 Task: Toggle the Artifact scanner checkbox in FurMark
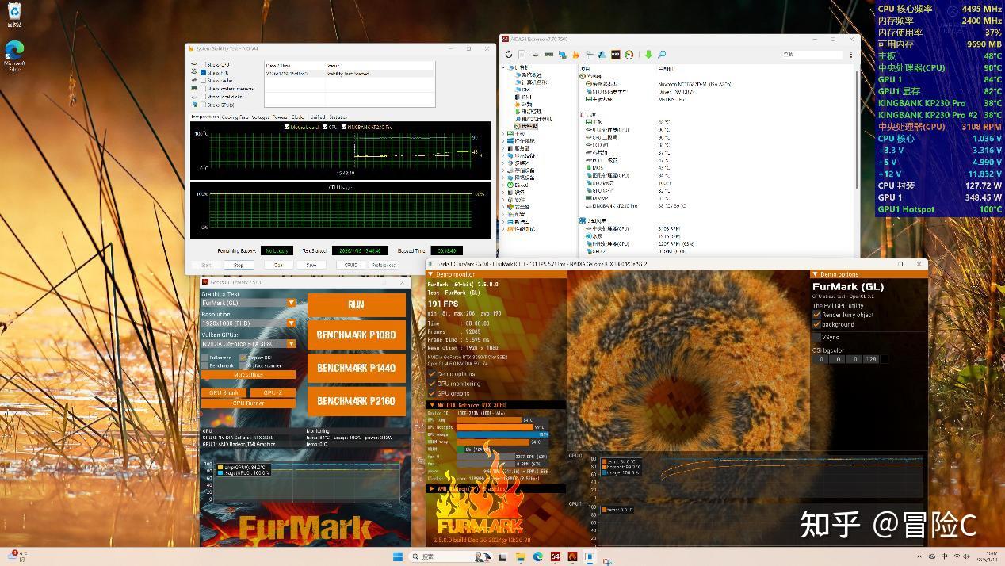243,365
